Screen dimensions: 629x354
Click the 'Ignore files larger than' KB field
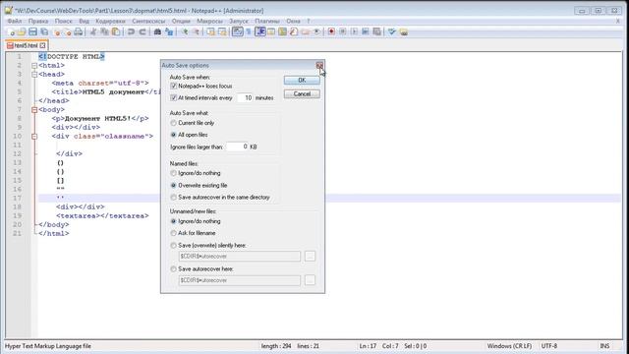237,147
